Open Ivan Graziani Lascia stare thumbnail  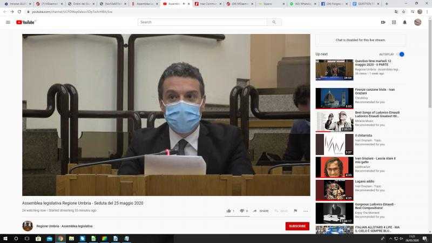[334, 167]
